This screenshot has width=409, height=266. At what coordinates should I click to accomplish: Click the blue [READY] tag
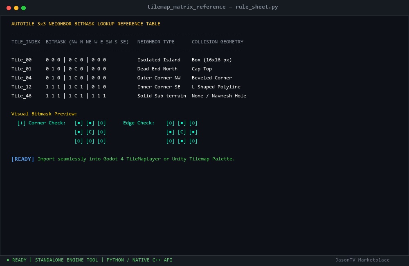click(22, 159)
